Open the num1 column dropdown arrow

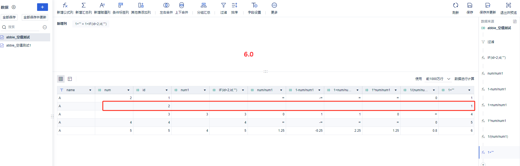tap(205, 90)
